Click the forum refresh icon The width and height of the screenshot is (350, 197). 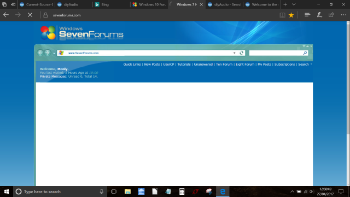tap(241, 53)
